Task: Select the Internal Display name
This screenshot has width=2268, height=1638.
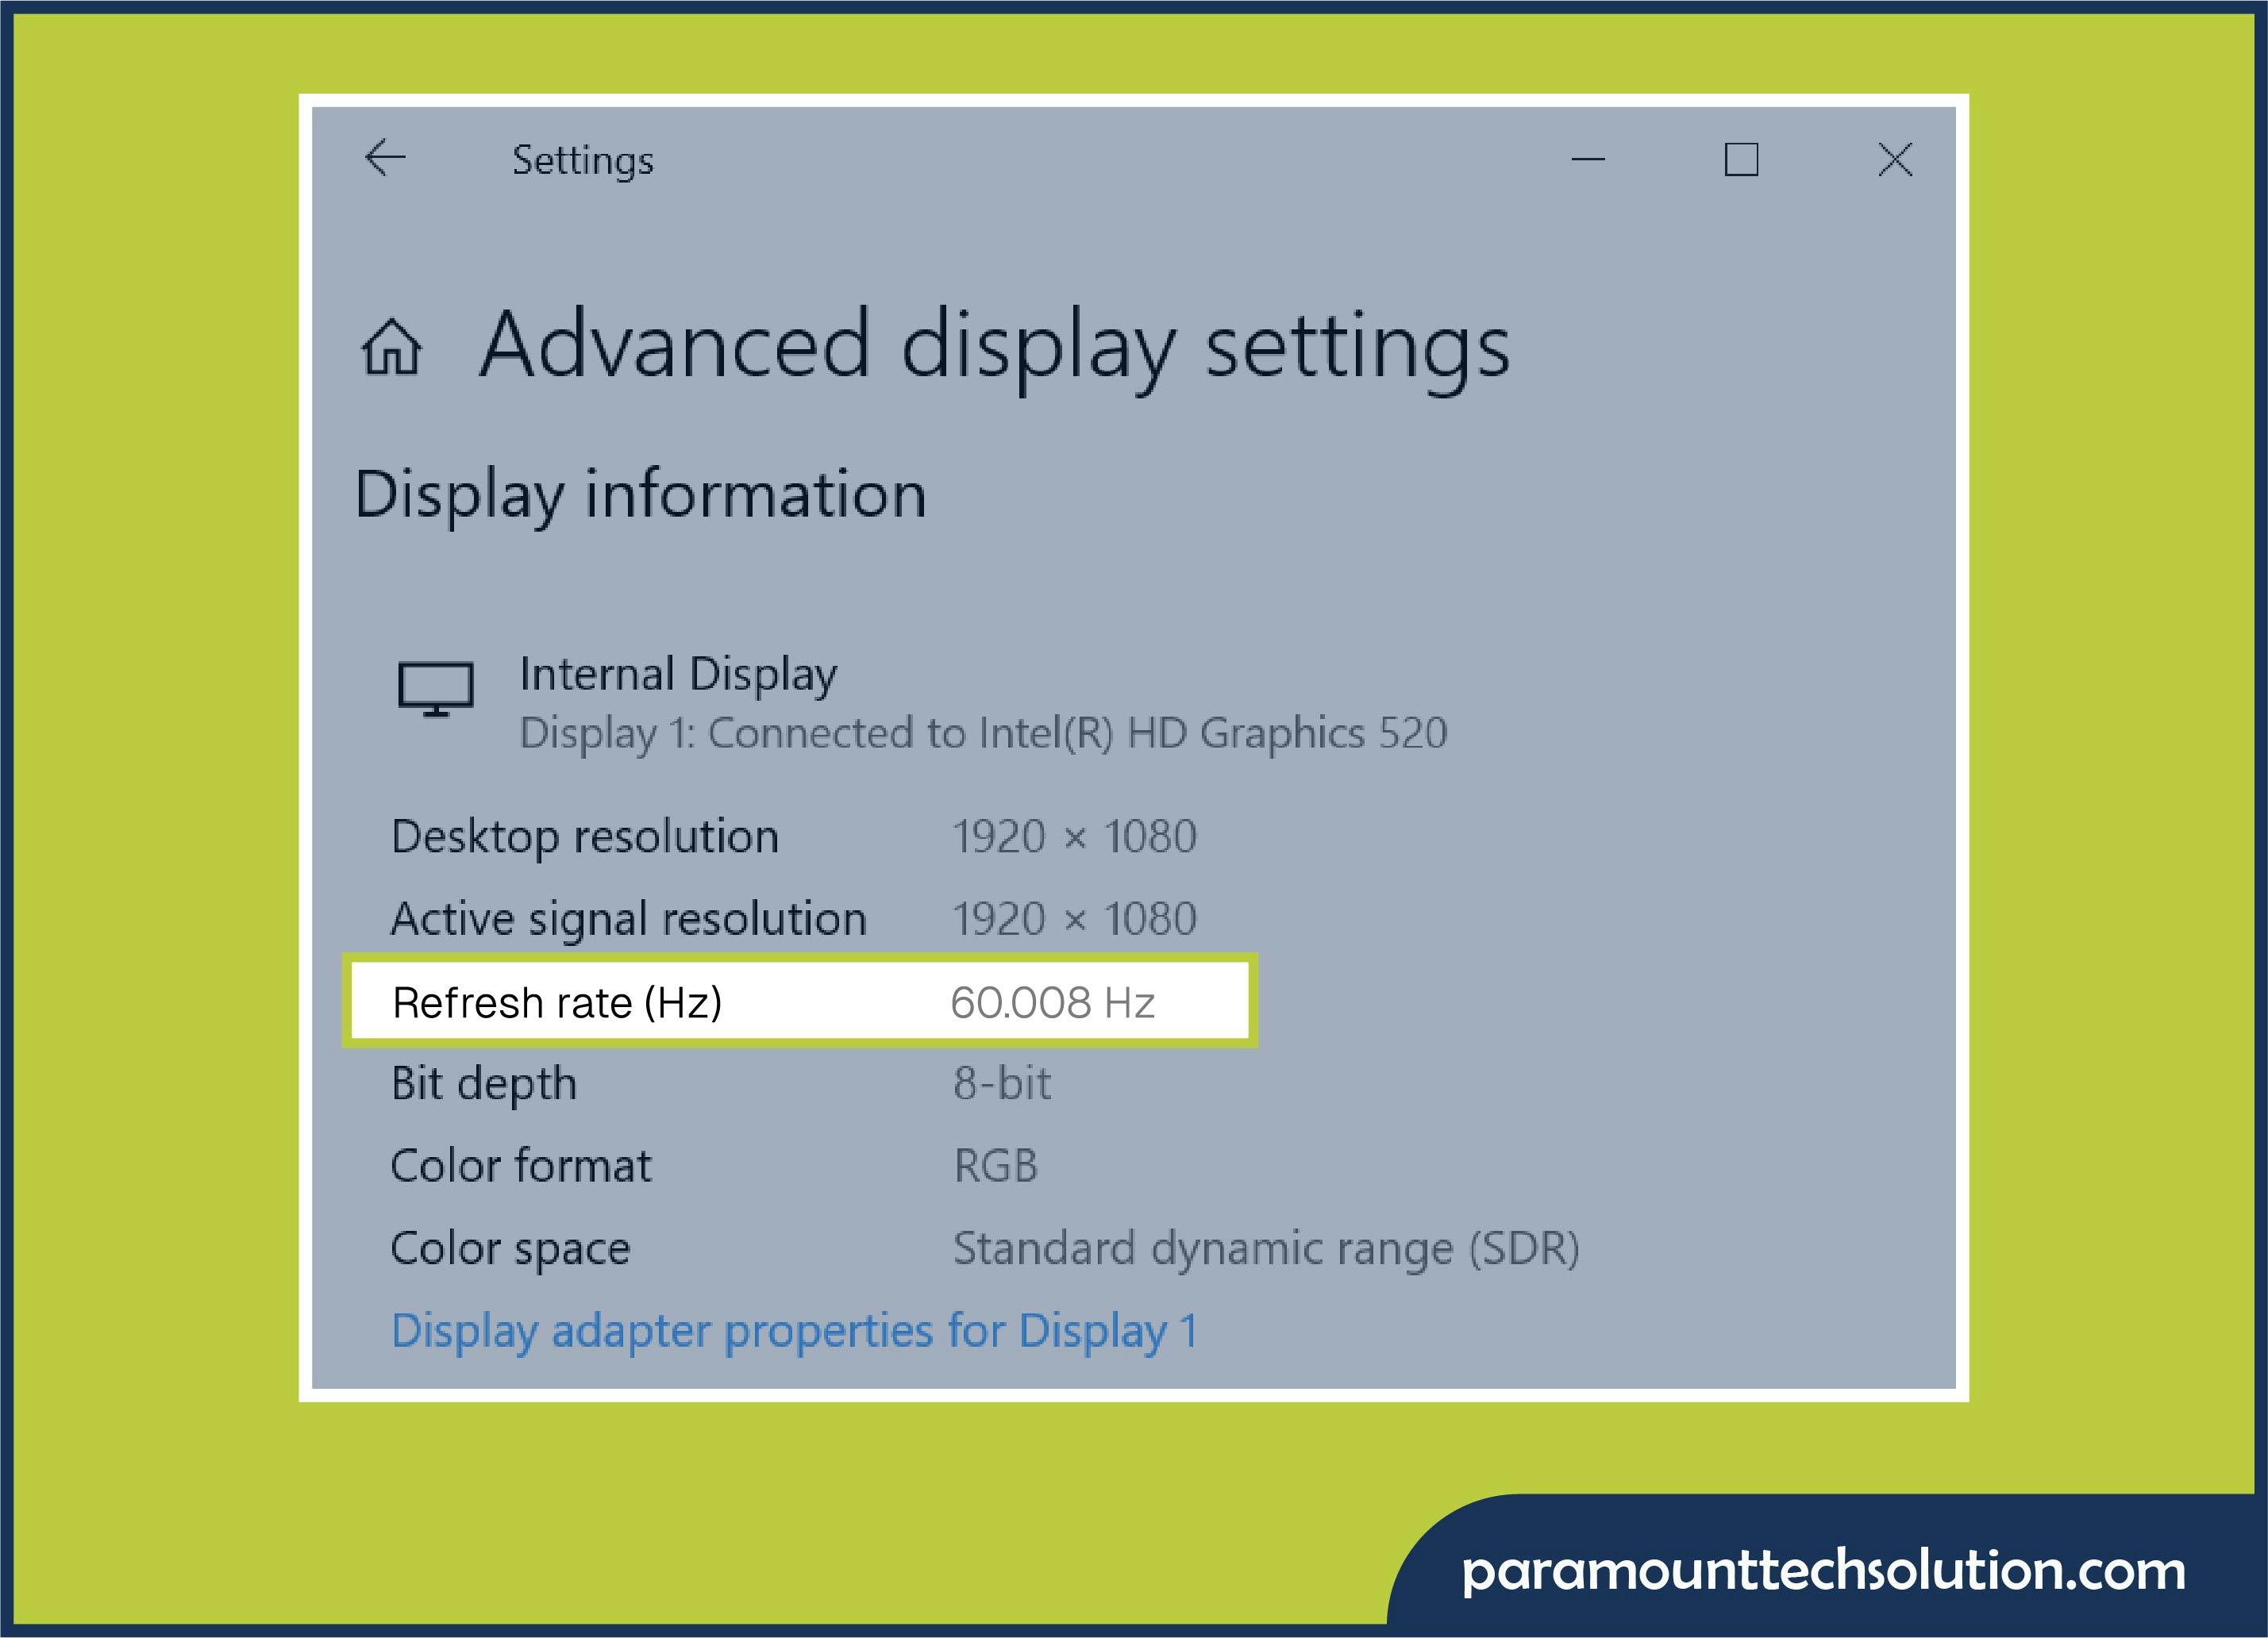Action: pyautogui.click(x=678, y=674)
